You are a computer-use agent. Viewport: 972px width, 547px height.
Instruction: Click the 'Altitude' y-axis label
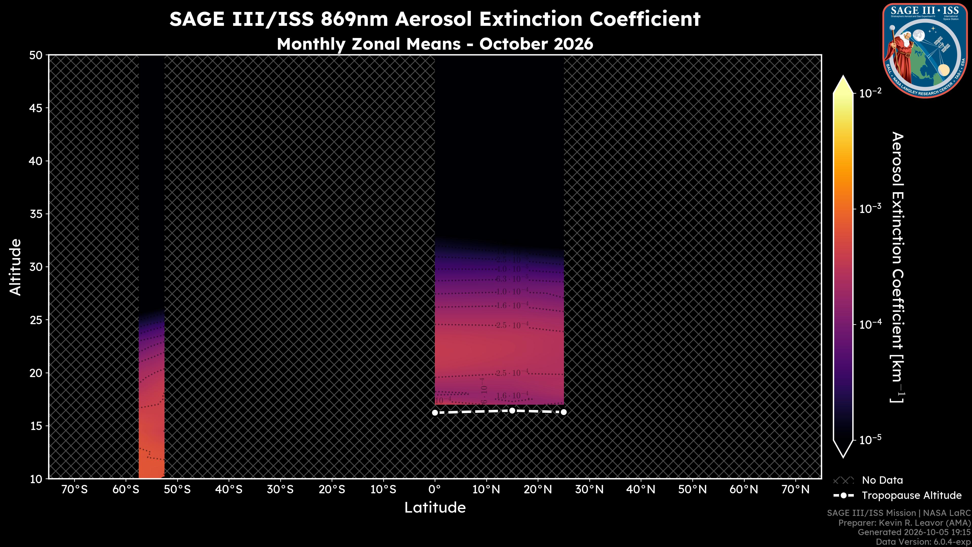click(x=15, y=267)
